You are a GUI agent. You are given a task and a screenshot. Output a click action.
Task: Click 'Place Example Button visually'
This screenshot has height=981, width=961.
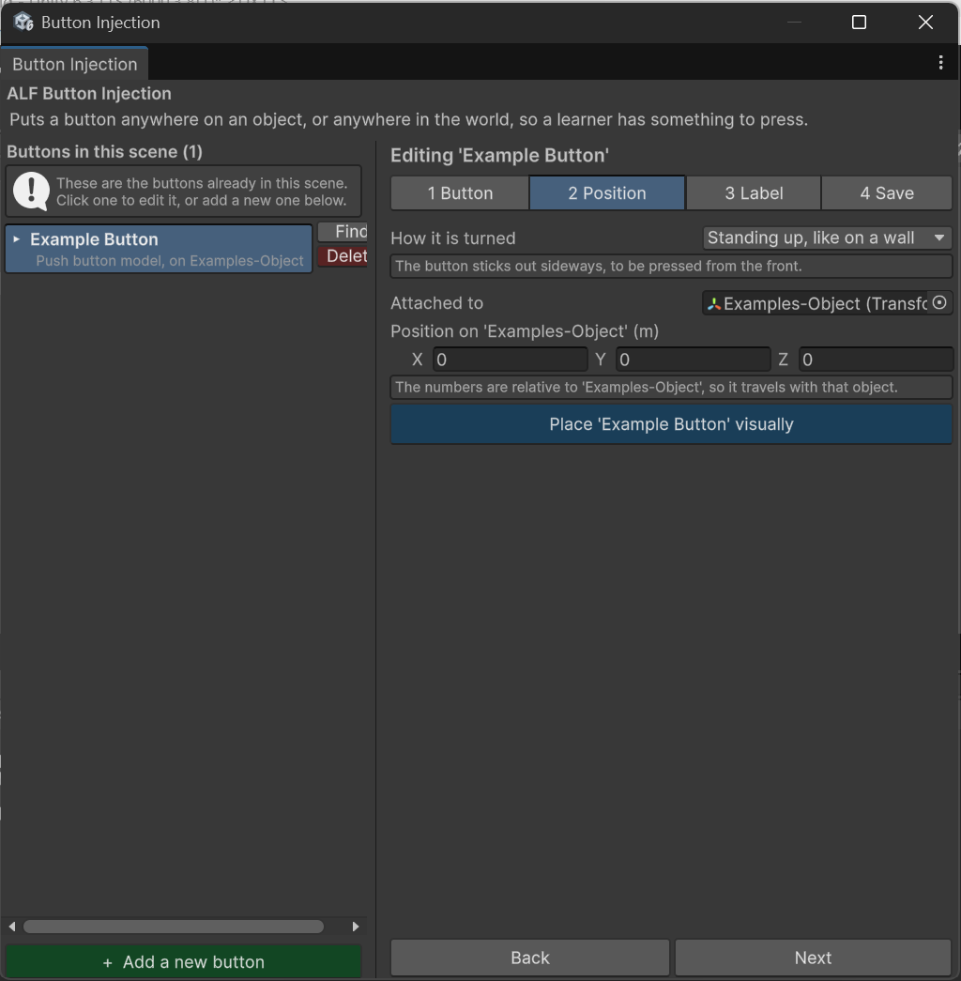click(671, 424)
